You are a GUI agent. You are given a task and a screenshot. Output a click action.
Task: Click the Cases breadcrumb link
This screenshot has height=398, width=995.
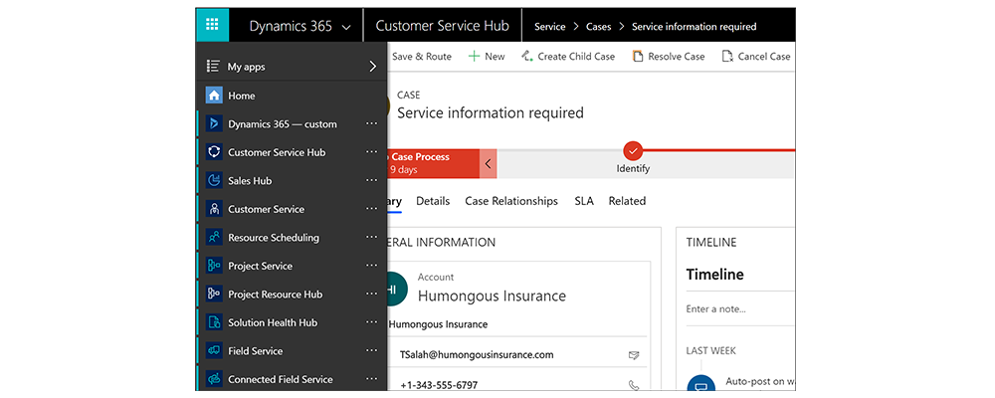pyautogui.click(x=598, y=27)
